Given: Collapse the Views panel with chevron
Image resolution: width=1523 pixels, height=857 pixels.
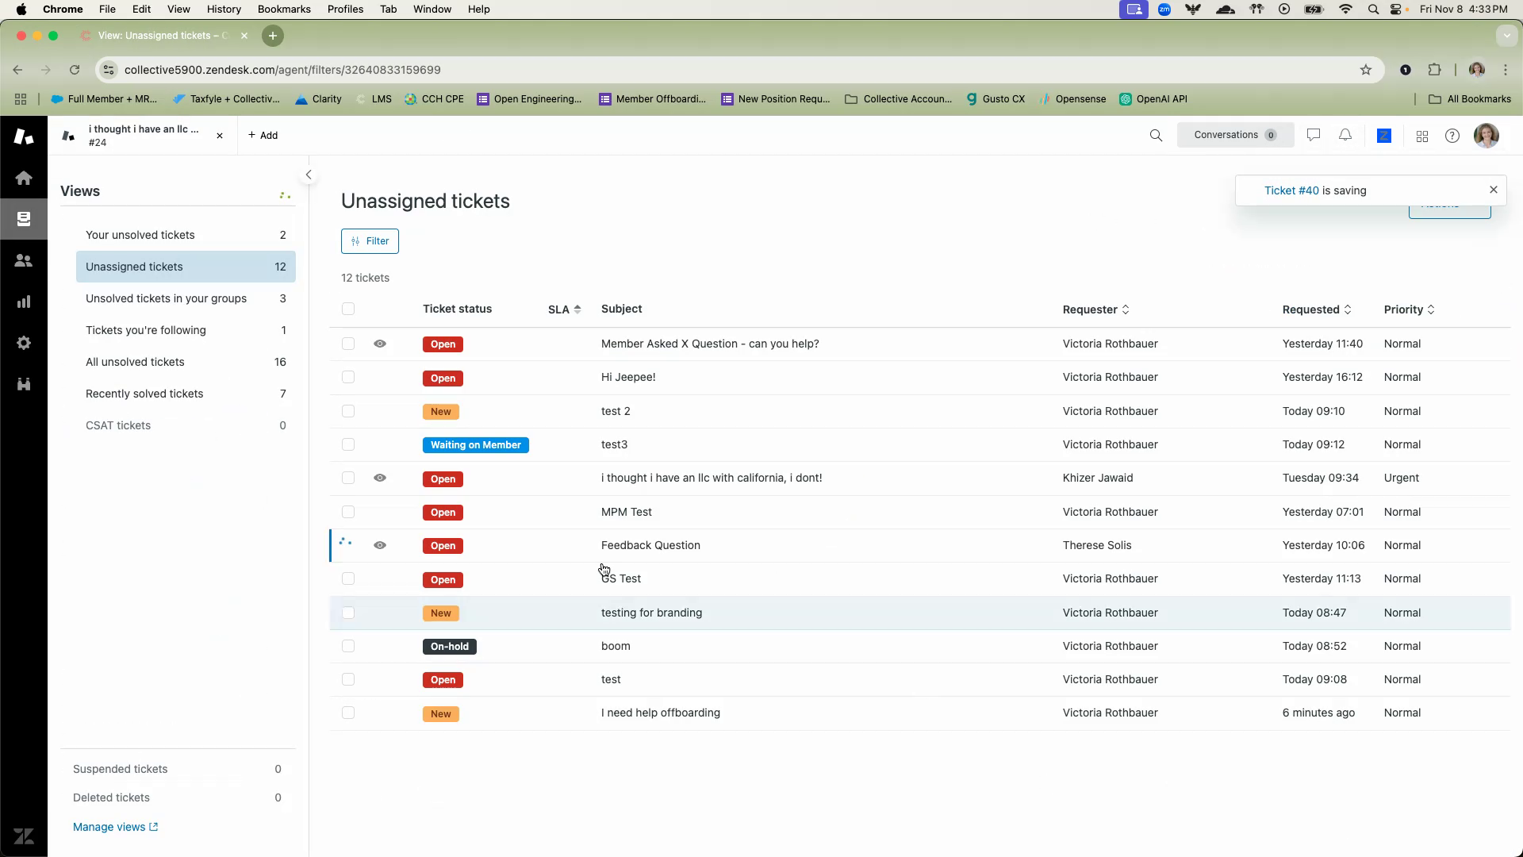Looking at the screenshot, I should click(x=309, y=175).
